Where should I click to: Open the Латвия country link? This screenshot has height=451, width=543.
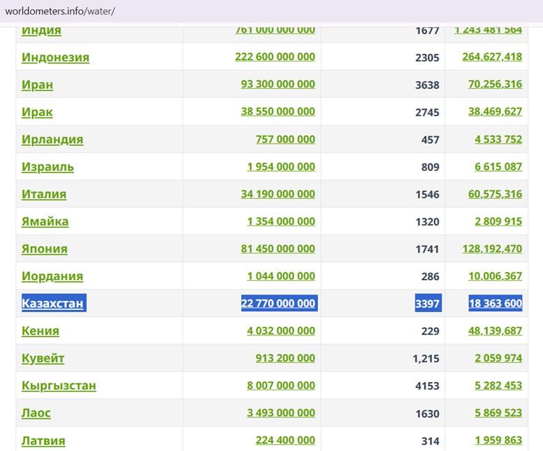point(43,441)
